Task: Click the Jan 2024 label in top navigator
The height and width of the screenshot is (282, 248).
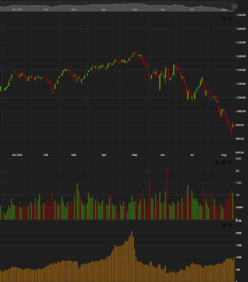Action: click(17, 10)
